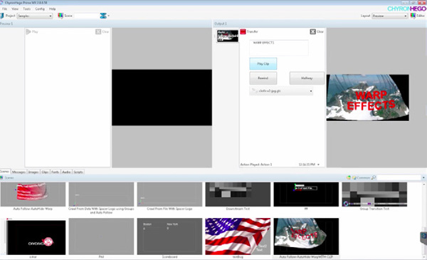Click the Halfway button

coord(307,78)
